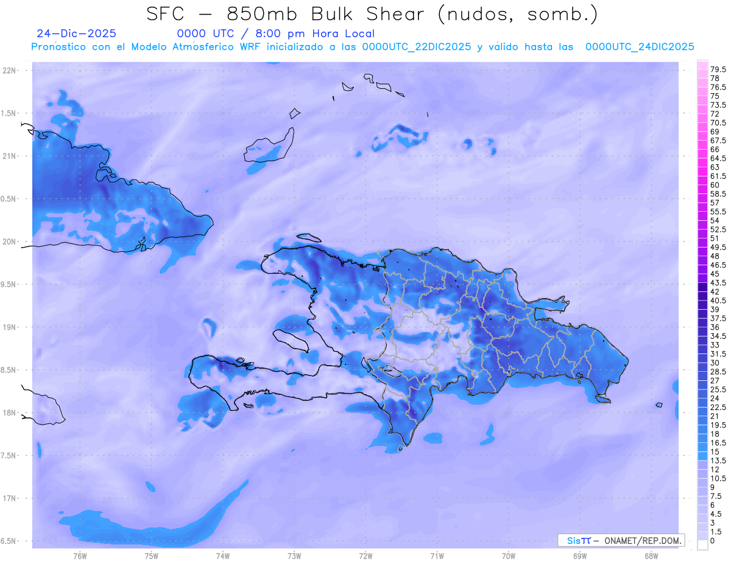Click the "46.5" color scale value
This screenshot has width=731, height=564.
pos(718,265)
